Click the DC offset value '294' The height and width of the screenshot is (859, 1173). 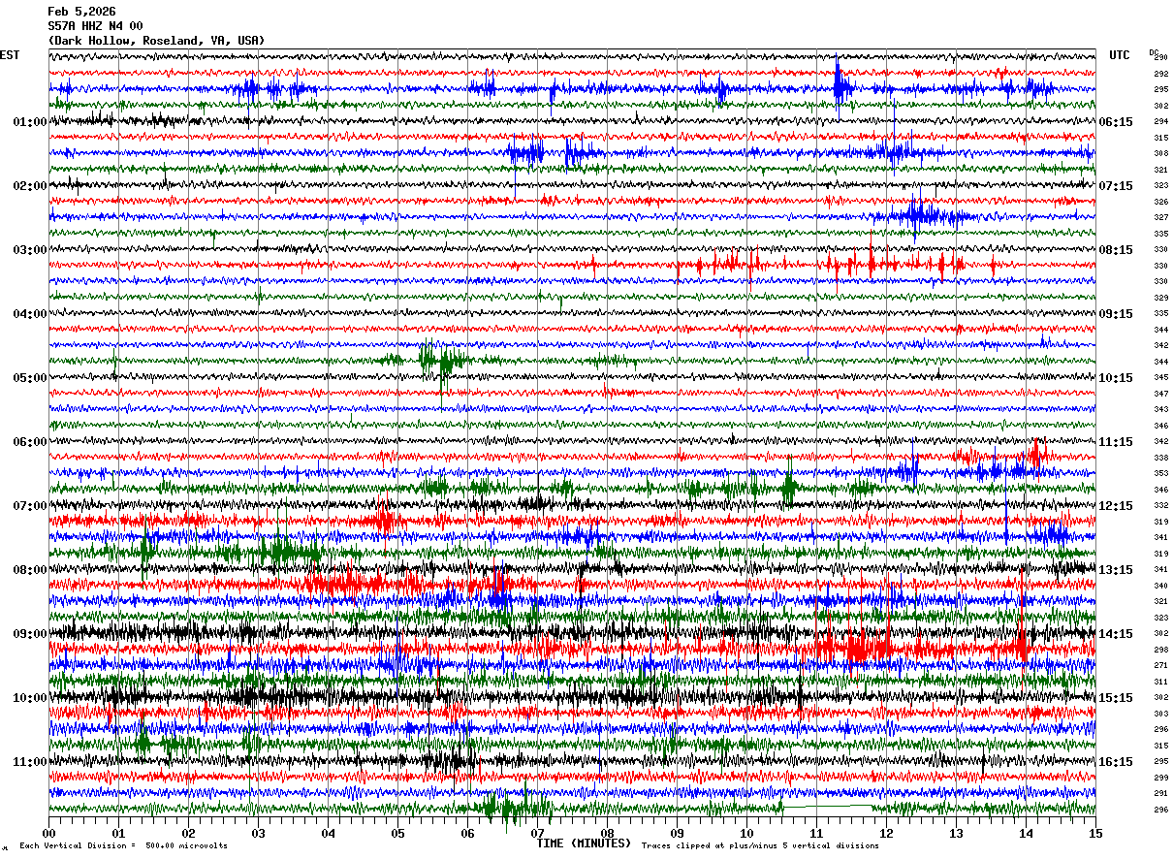click(1160, 121)
